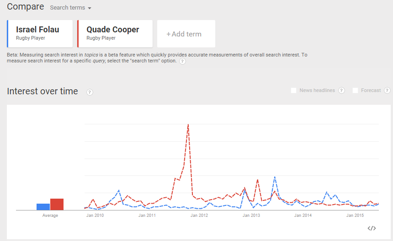Enable the Forecast checkbox

[355, 91]
